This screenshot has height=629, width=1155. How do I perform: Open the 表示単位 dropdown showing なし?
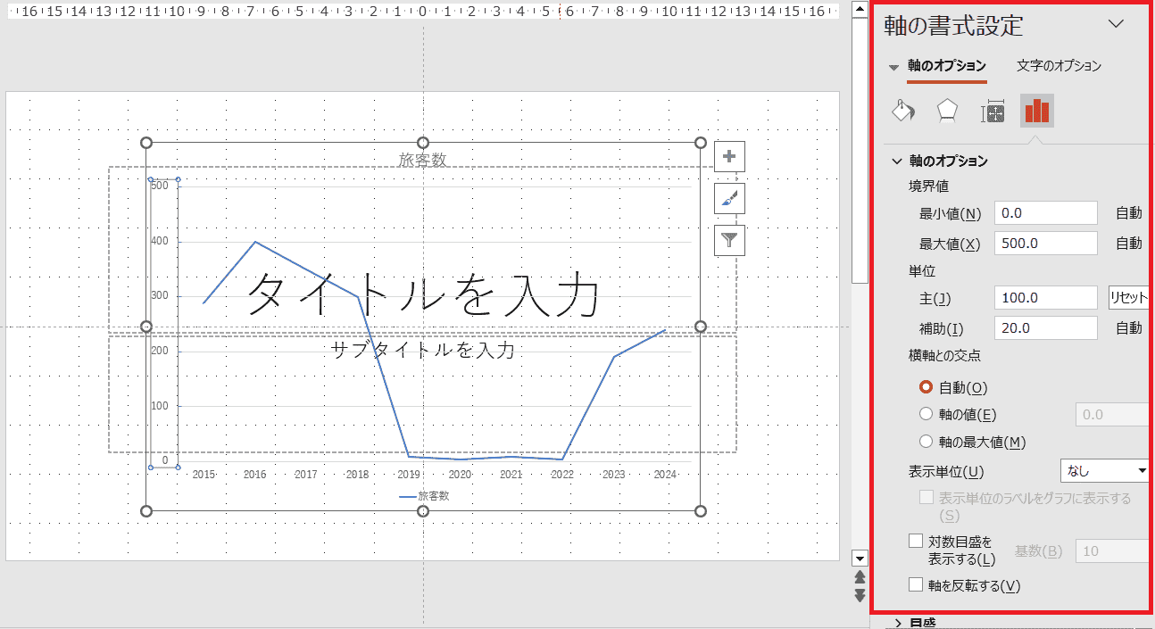tap(1105, 471)
